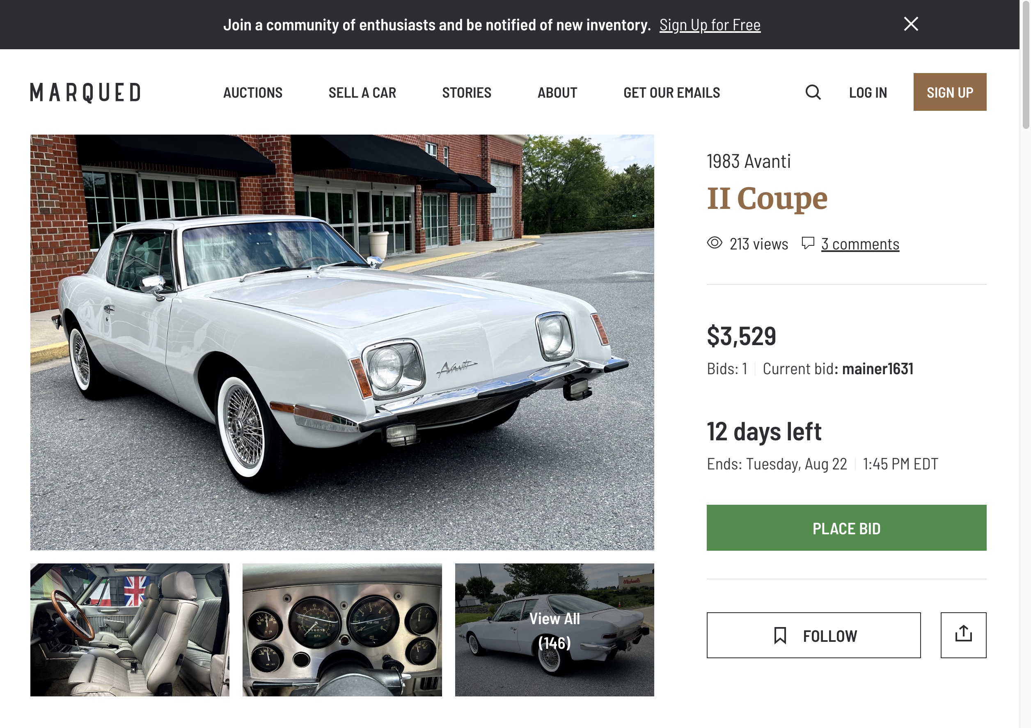This screenshot has height=728, width=1031.
Task: Click View All (146) photos thumbnail
Action: (554, 630)
